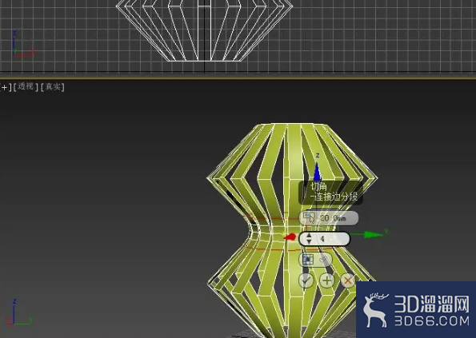
Task: Click the chamfer amount field showing 20.0mm
Action: pyautogui.click(x=329, y=218)
